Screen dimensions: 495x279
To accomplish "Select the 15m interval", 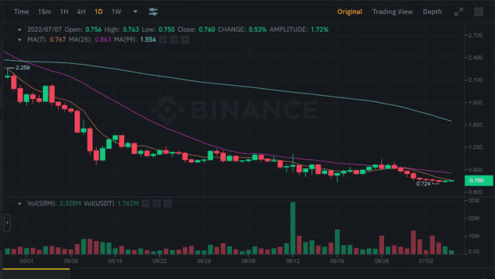I will (44, 12).
